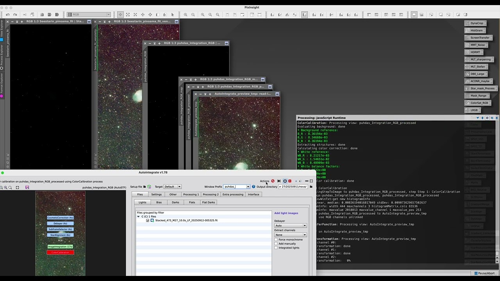Click the Redo icon in main toolbar
The image size is (500, 281).
15,15
